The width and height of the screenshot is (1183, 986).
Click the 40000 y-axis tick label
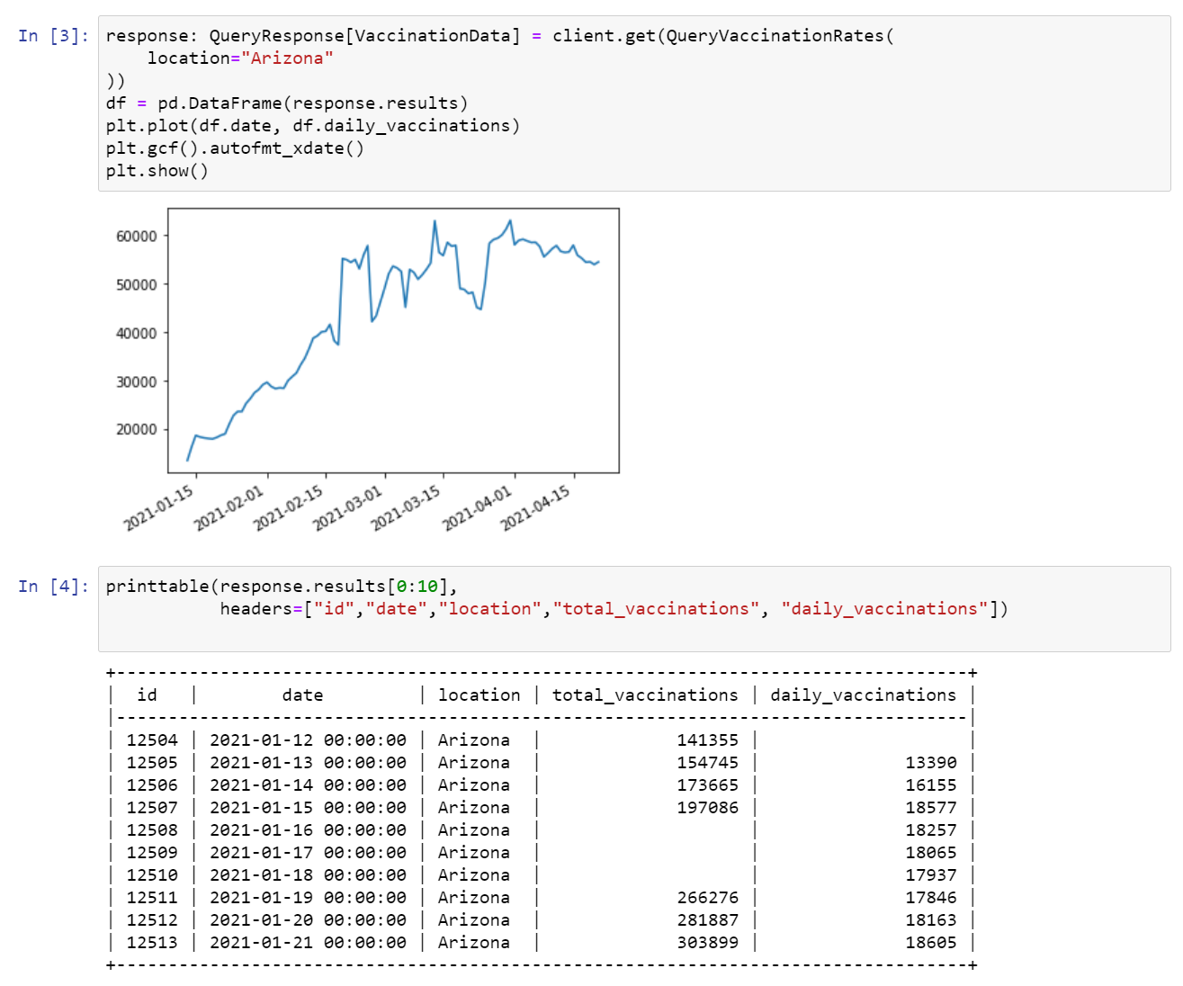[x=137, y=334]
